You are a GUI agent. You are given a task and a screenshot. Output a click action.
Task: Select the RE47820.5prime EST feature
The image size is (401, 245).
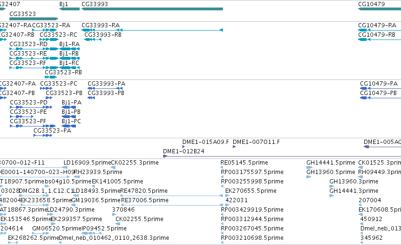click(172, 196)
